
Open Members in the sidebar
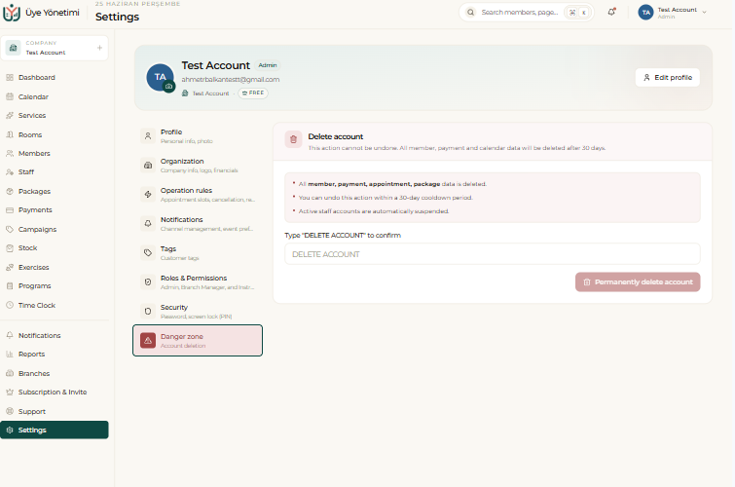(x=54, y=154)
